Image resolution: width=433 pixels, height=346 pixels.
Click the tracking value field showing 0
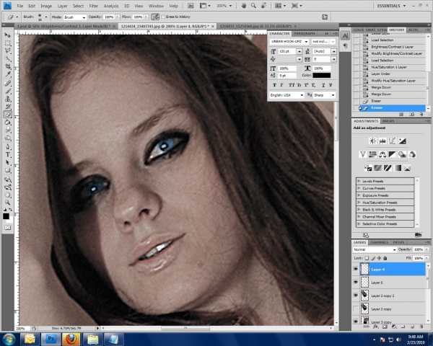pos(322,59)
